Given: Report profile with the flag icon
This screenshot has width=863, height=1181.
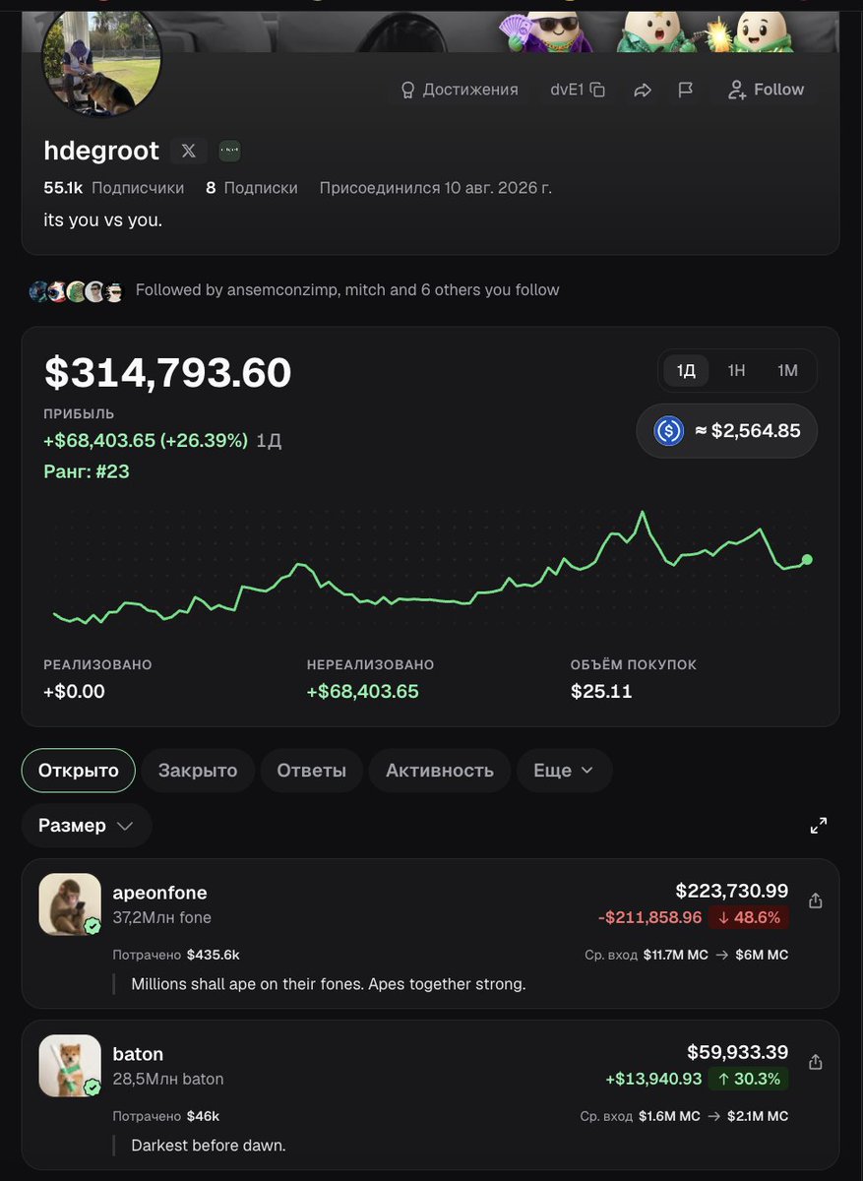Looking at the screenshot, I should click(686, 90).
